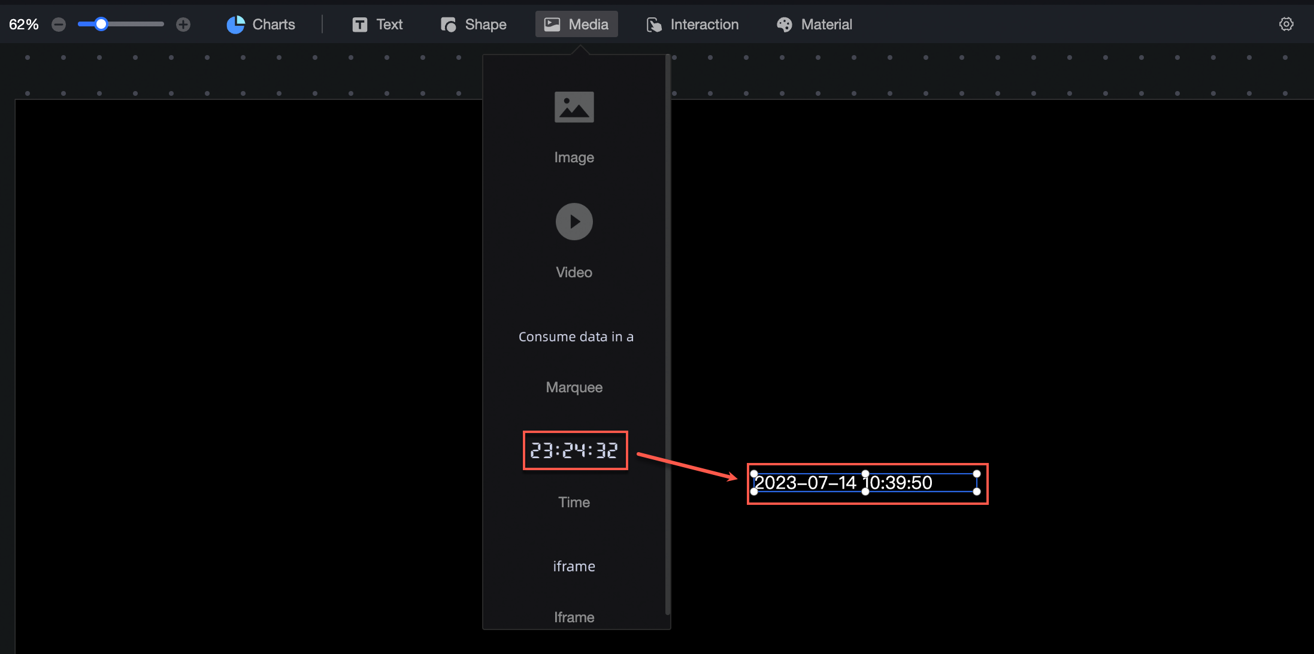Toggle the Media dropdown menu
Viewport: 1314px width, 654px height.
pos(576,25)
